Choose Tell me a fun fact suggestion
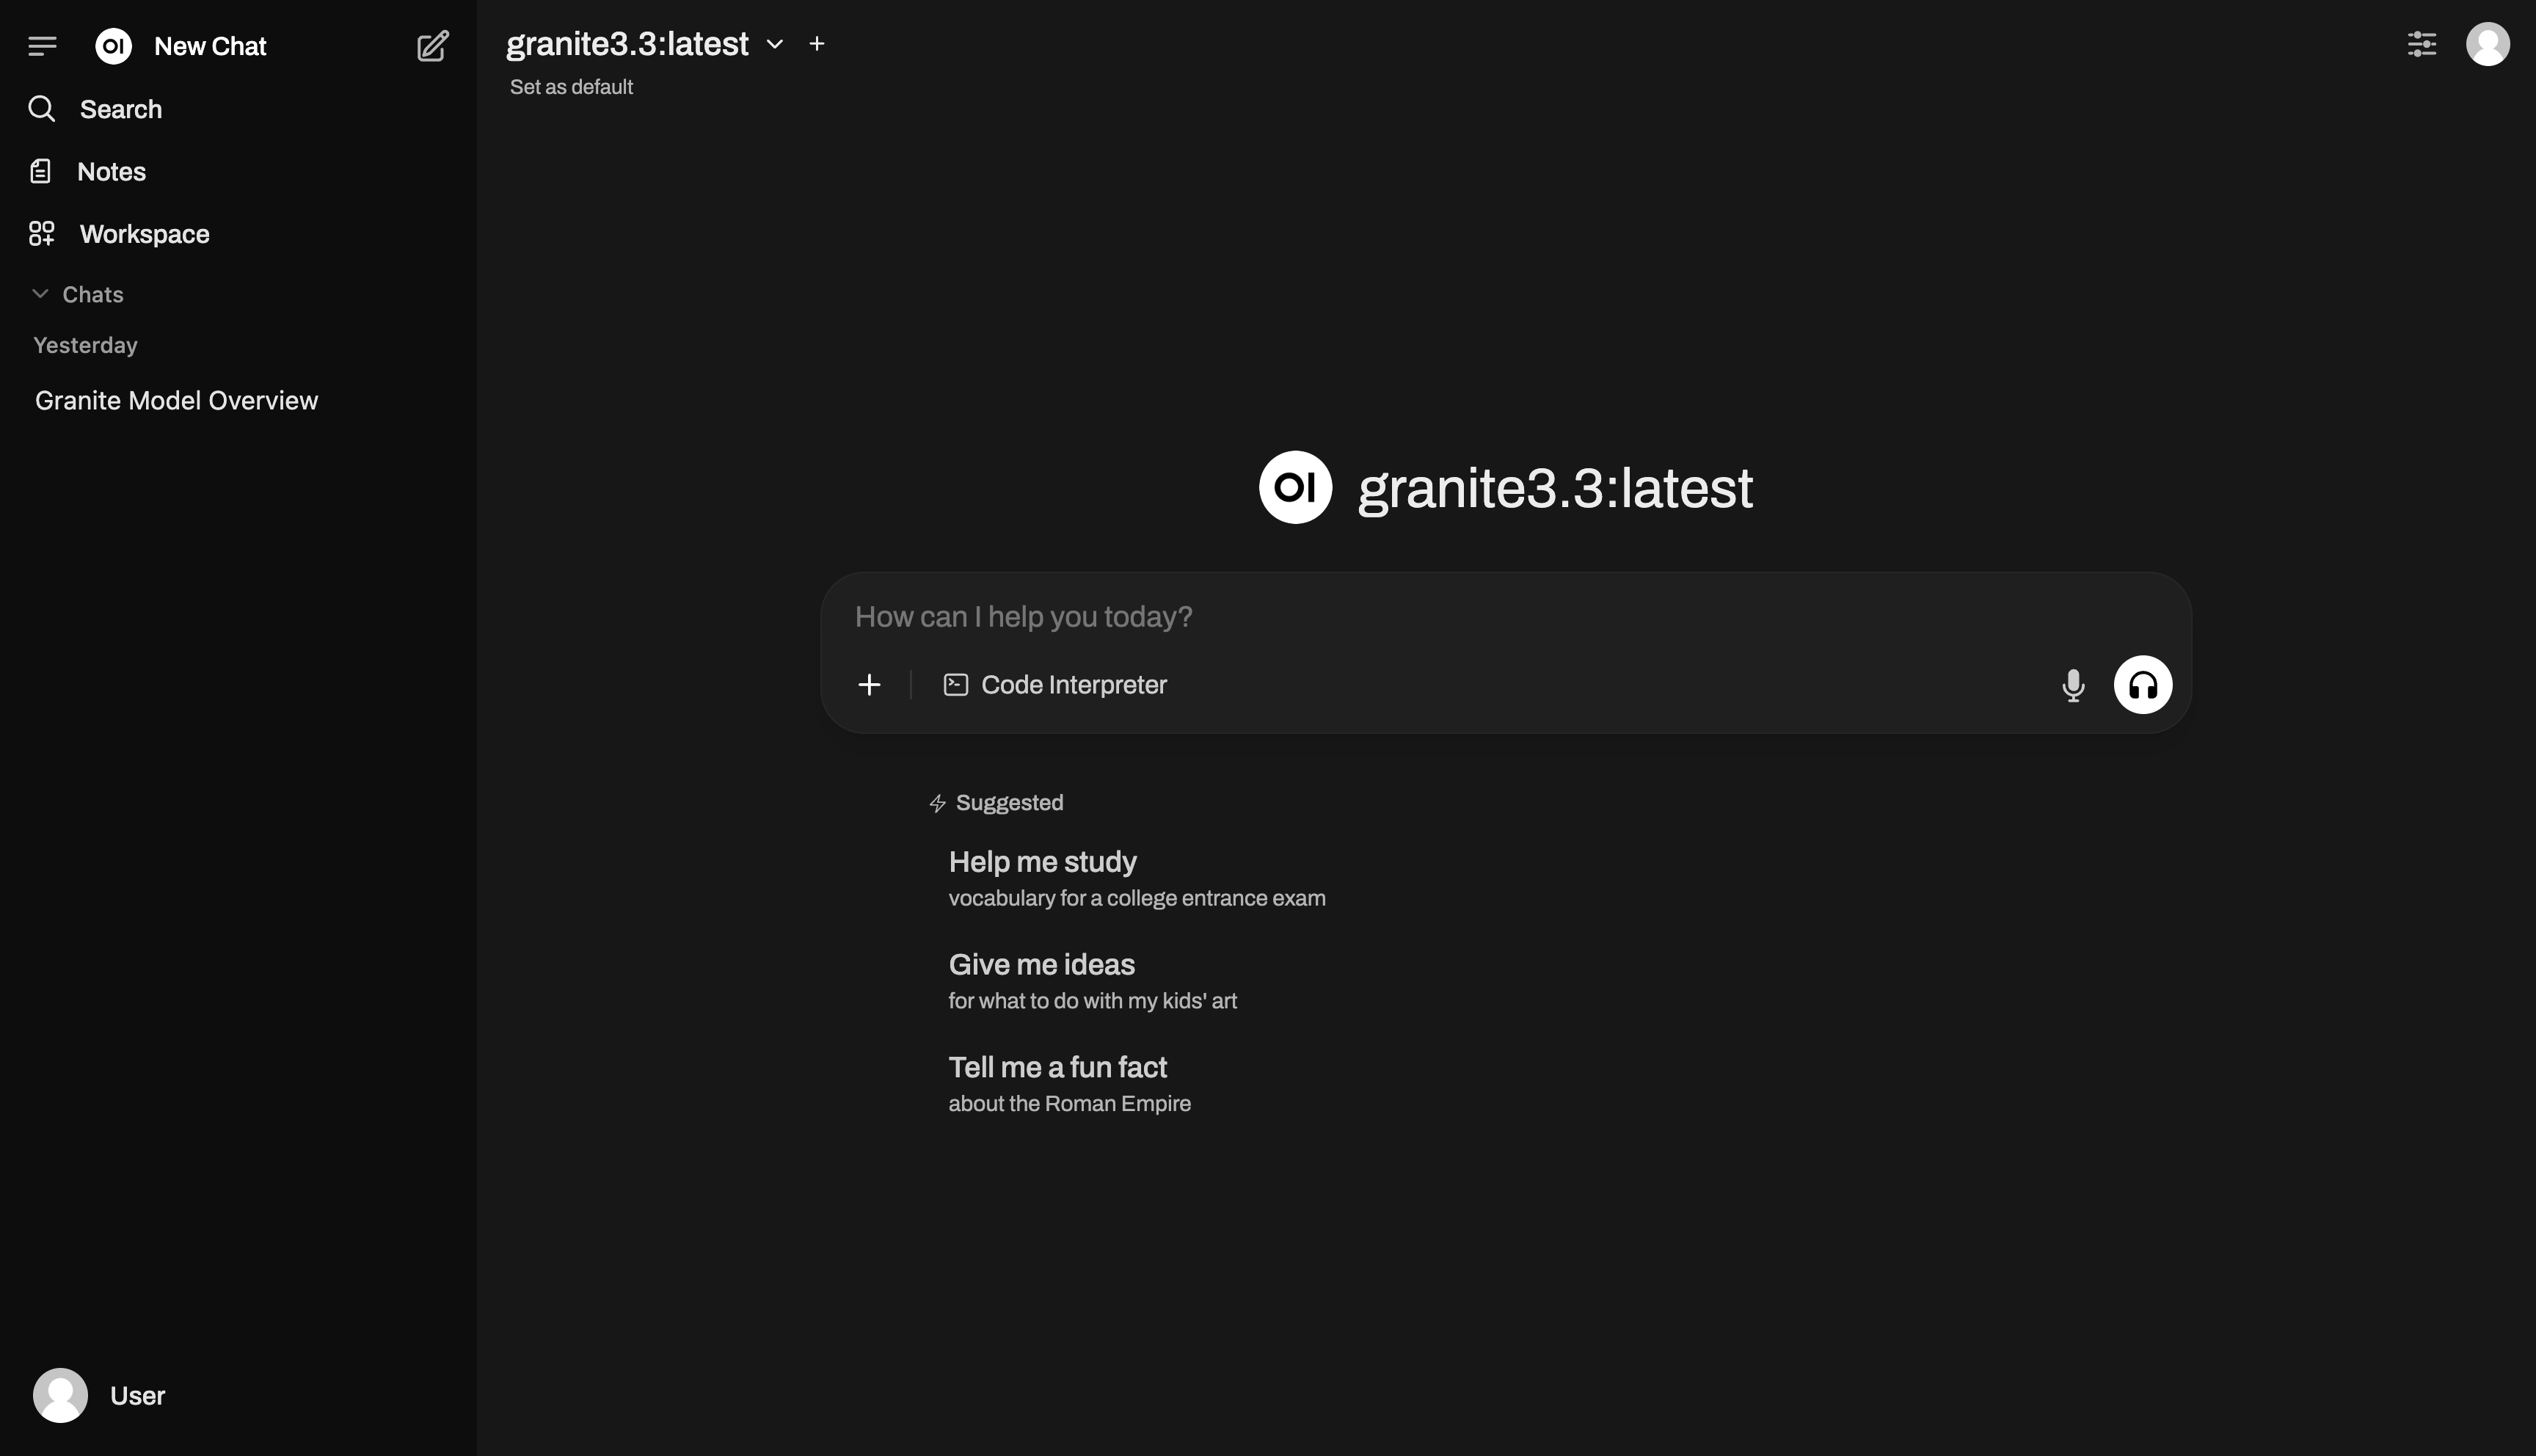The height and width of the screenshot is (1456, 2536). 1070,1083
